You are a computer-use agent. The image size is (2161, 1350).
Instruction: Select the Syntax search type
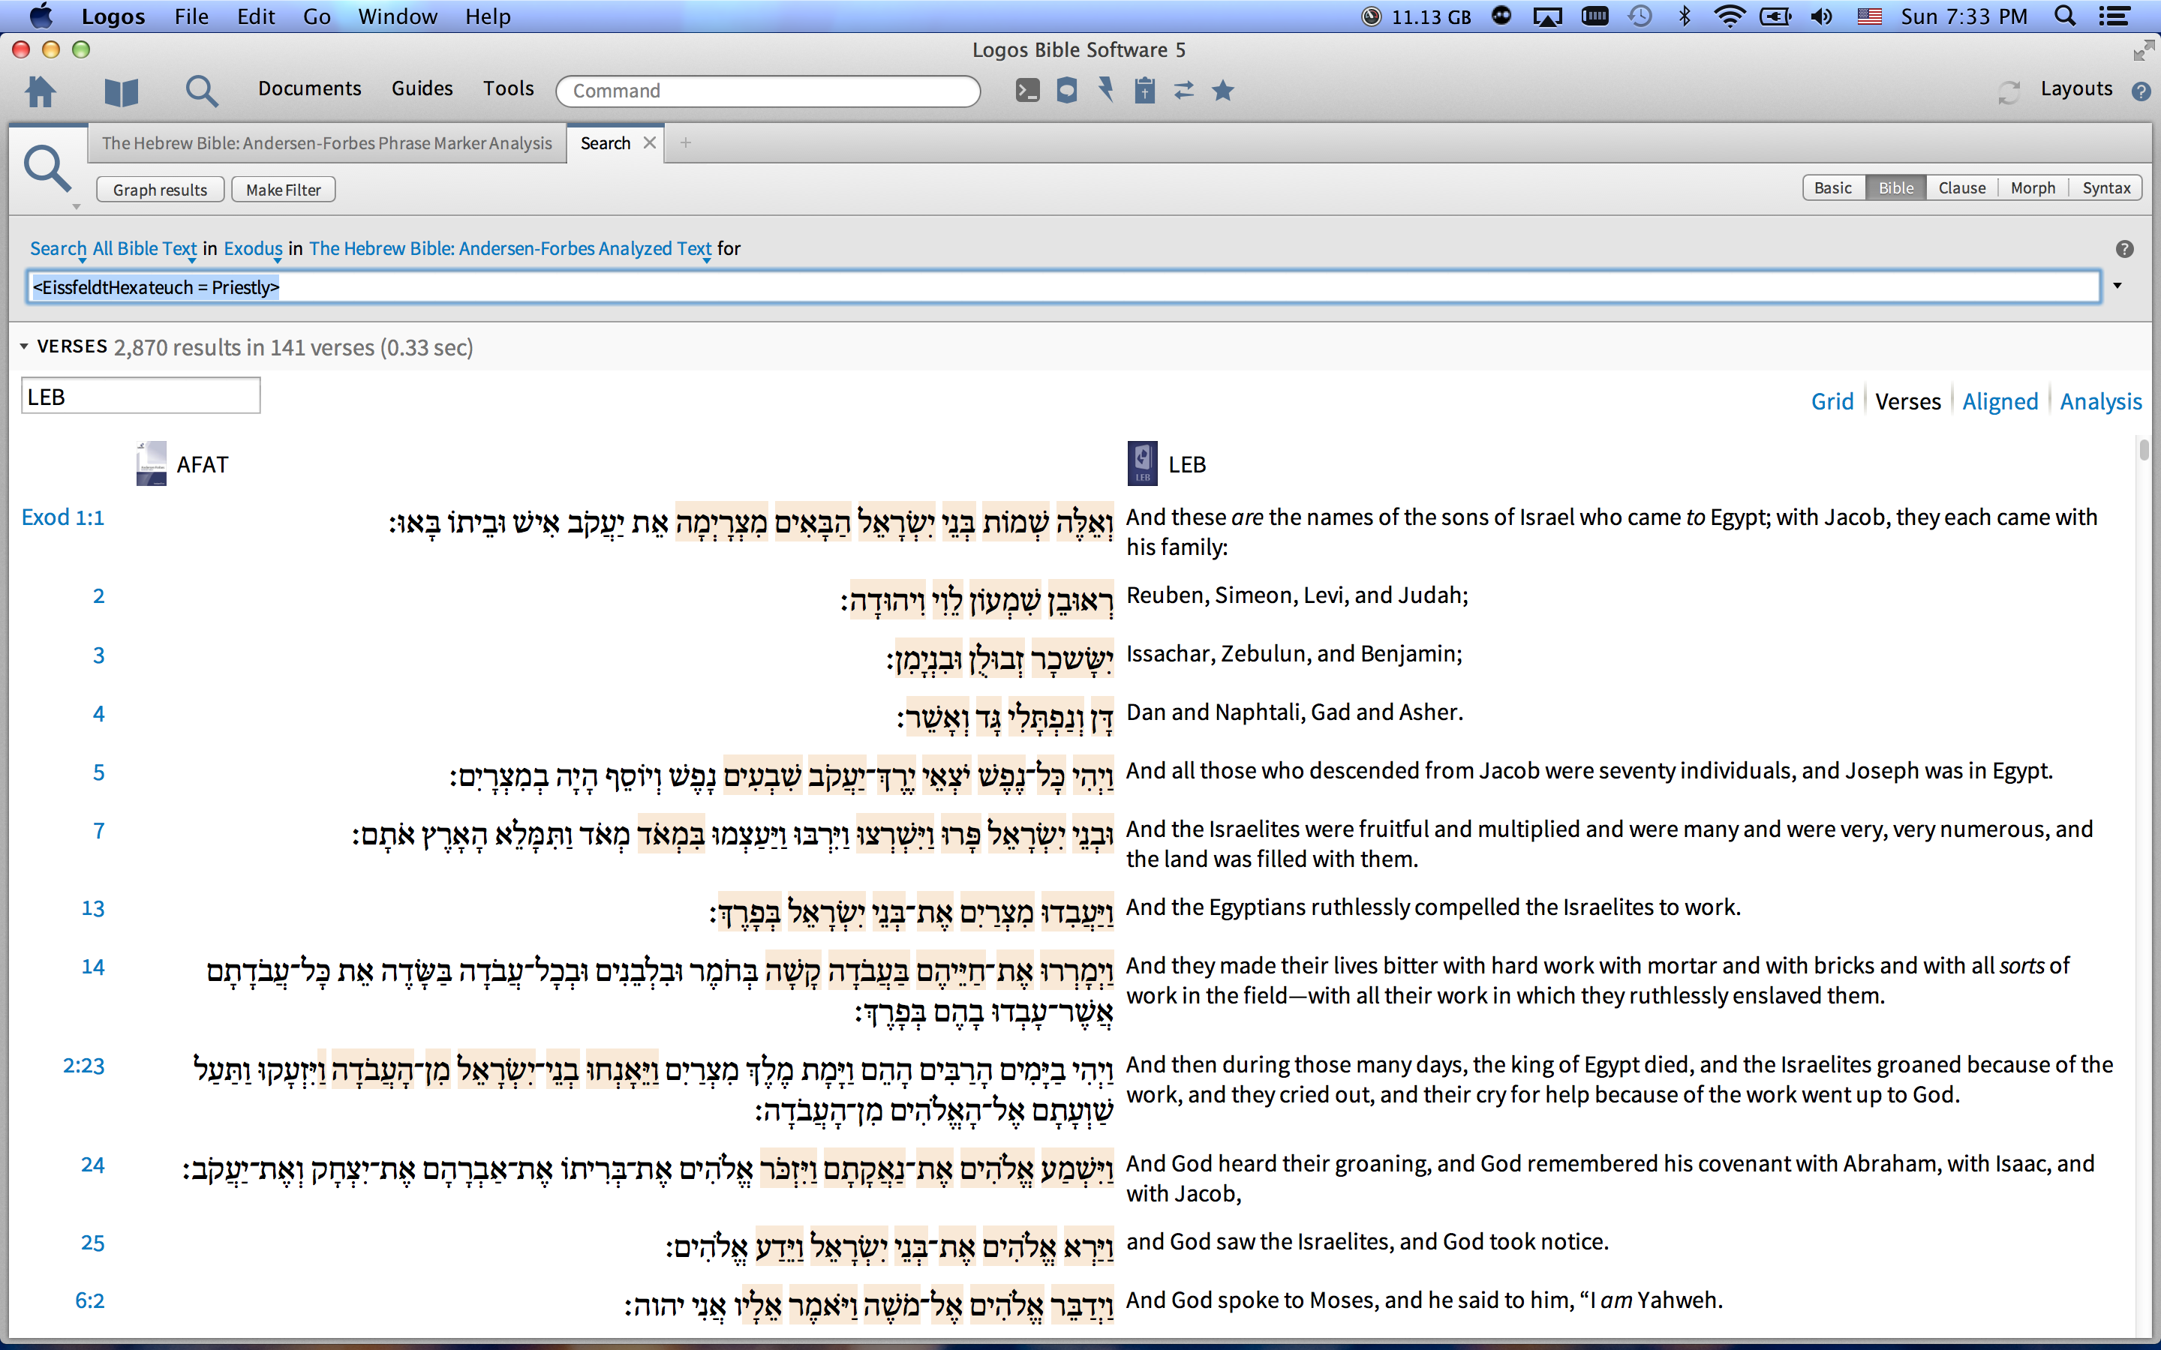point(2105,188)
